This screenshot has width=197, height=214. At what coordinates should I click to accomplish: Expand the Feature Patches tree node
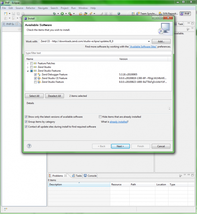(28, 63)
